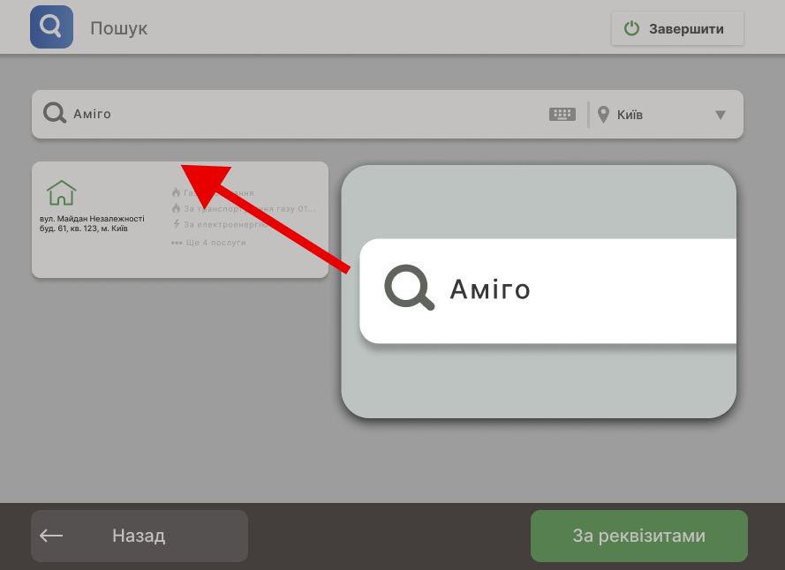
Task: Click the За електроенергію service line
Action: (220, 224)
